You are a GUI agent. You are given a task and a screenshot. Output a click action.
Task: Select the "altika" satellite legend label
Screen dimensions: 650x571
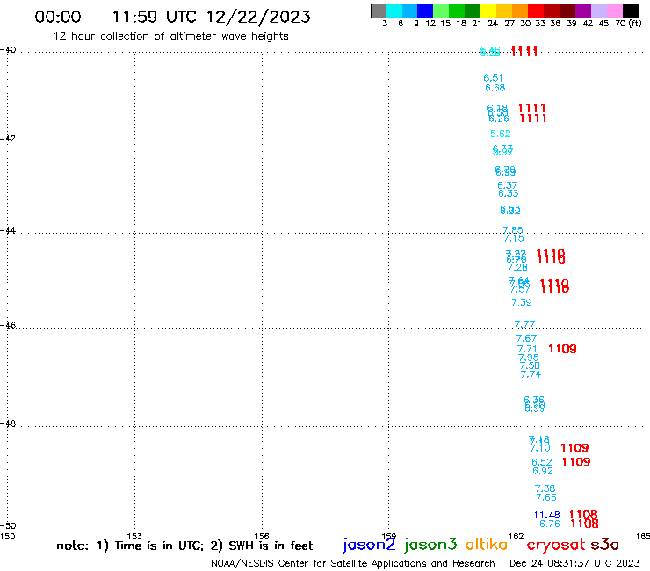click(487, 544)
